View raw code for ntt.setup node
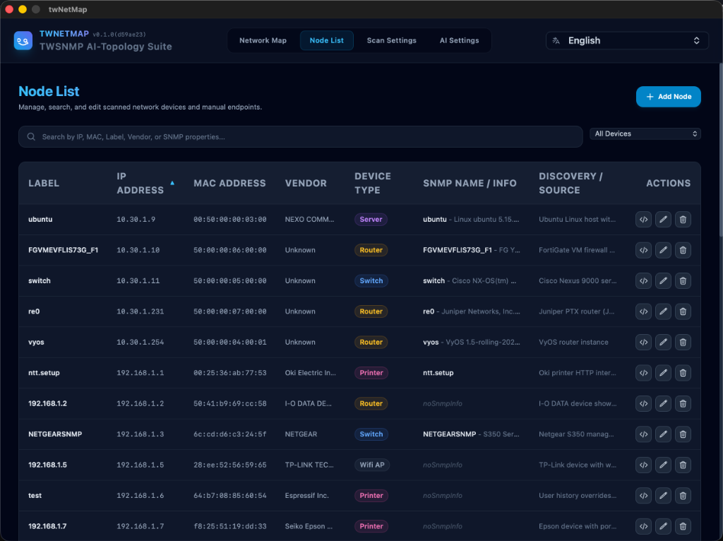Image resolution: width=723 pixels, height=541 pixels. coord(643,373)
